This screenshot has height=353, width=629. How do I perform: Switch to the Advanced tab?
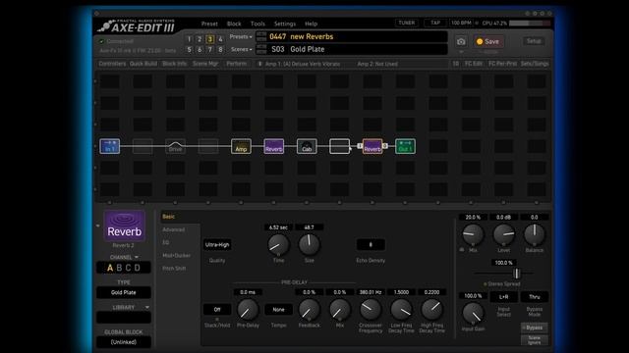(174, 229)
